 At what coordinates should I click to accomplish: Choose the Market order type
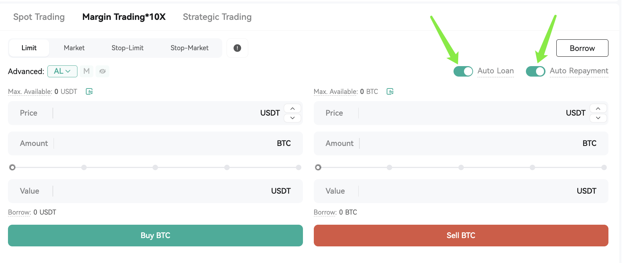pos(74,48)
